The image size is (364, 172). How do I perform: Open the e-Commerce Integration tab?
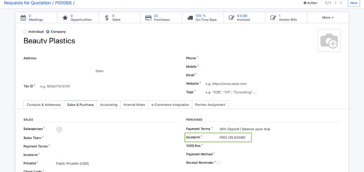170,105
